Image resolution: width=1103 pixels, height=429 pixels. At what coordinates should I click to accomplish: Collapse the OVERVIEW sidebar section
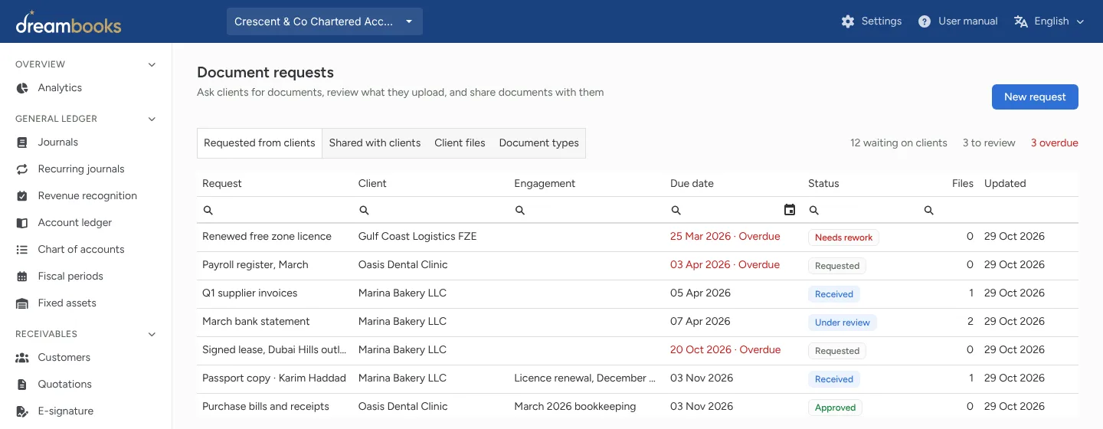[x=152, y=64]
